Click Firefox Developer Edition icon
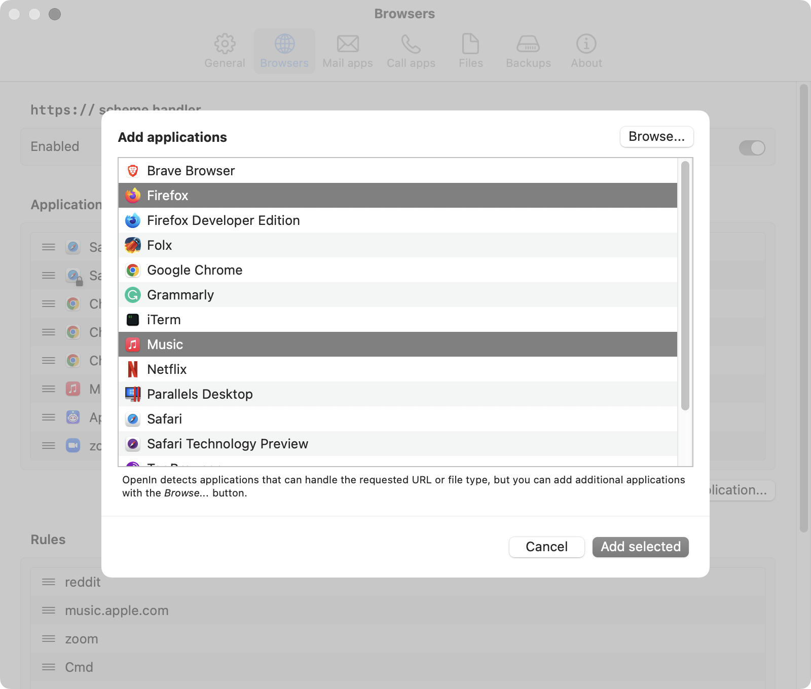 [133, 220]
